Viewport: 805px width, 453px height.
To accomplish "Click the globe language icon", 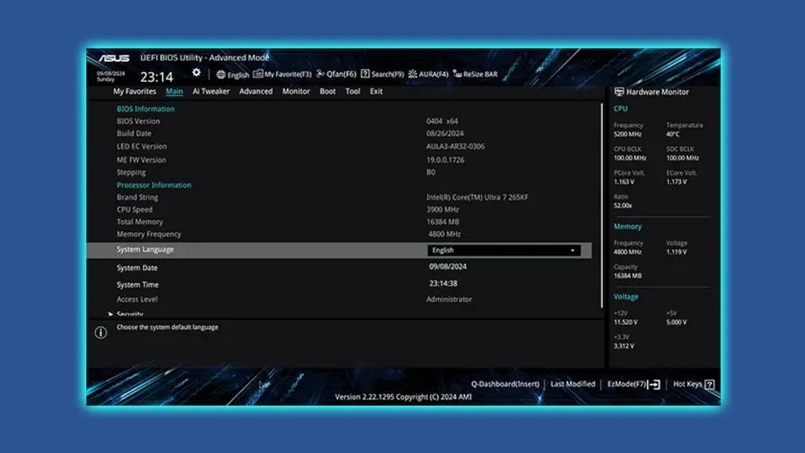I will 221,75.
